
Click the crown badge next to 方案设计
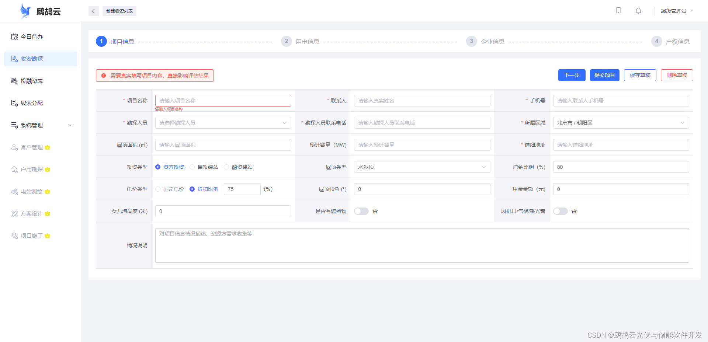point(47,214)
